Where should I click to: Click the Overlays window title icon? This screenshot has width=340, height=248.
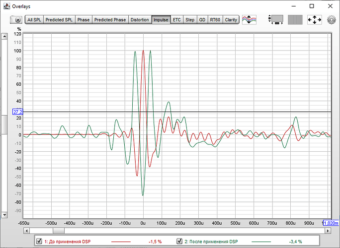pos(5,6)
